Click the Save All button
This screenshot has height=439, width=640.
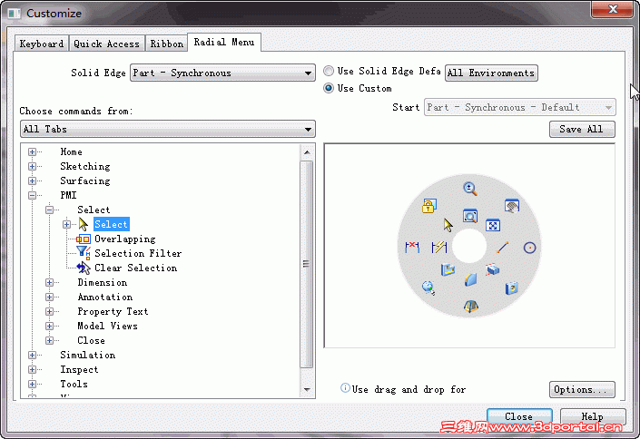tap(582, 130)
